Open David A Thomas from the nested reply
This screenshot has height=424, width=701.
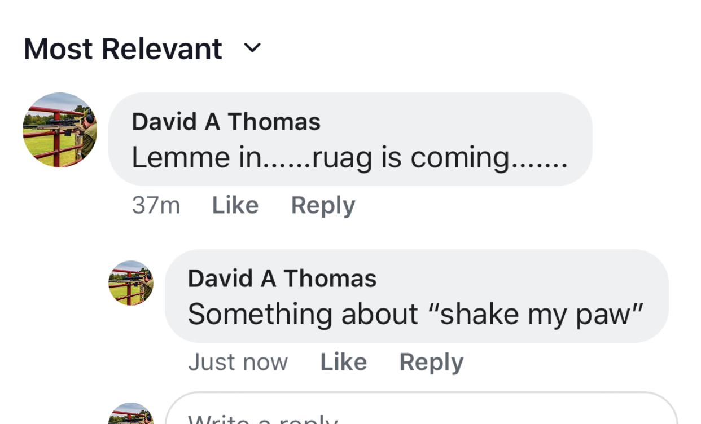point(282,279)
